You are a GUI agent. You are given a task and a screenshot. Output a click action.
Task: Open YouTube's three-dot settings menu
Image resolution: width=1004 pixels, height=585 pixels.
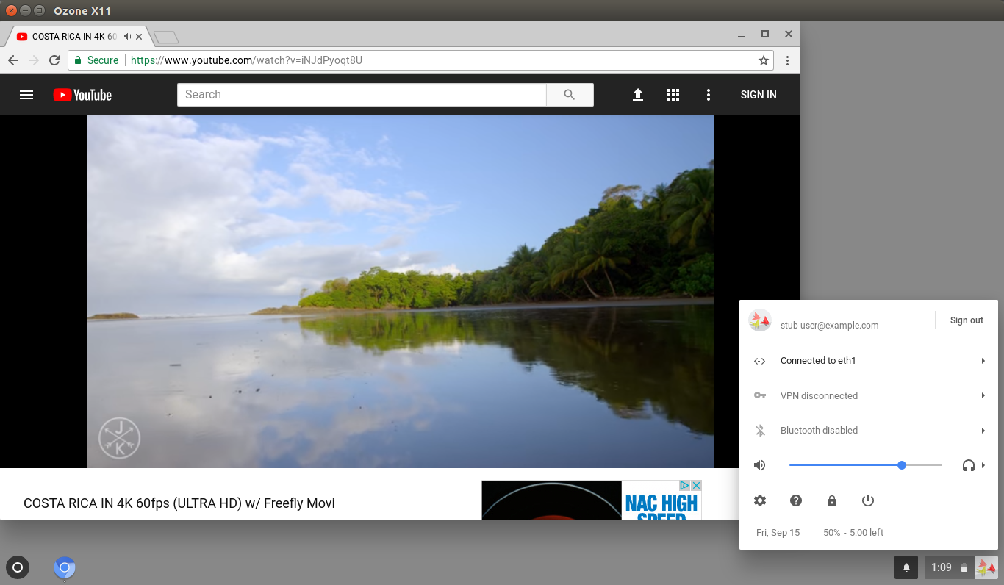(x=709, y=95)
